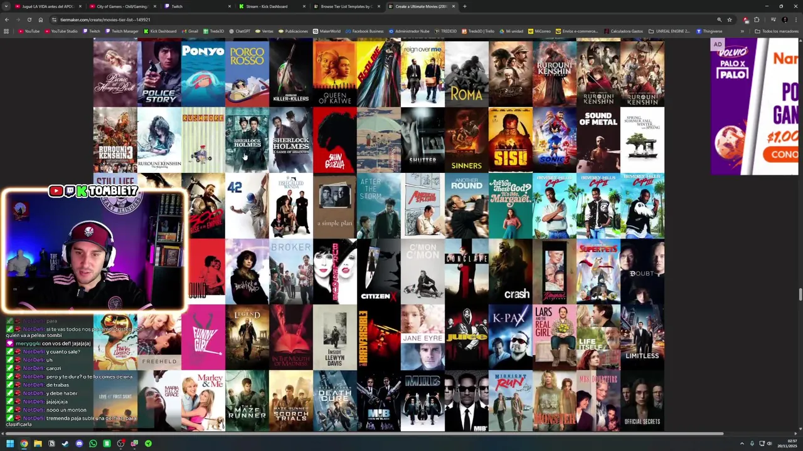Open the ChatGPT bookmark
Screen dimensions: 803x451
pyautogui.click(x=240, y=31)
